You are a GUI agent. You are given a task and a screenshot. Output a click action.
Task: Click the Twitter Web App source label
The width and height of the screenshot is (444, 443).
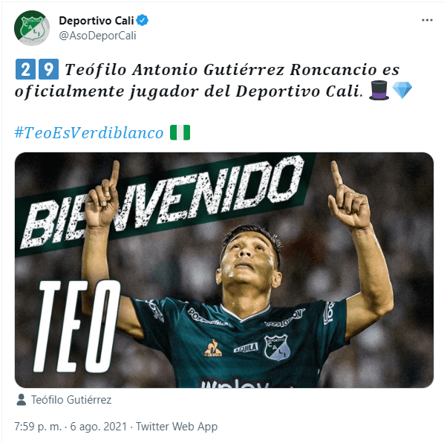coord(177,427)
